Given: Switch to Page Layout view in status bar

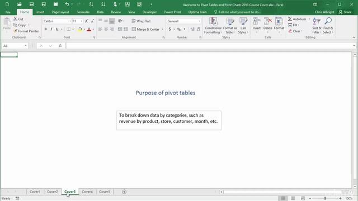Looking at the screenshot, I should coord(293,198).
